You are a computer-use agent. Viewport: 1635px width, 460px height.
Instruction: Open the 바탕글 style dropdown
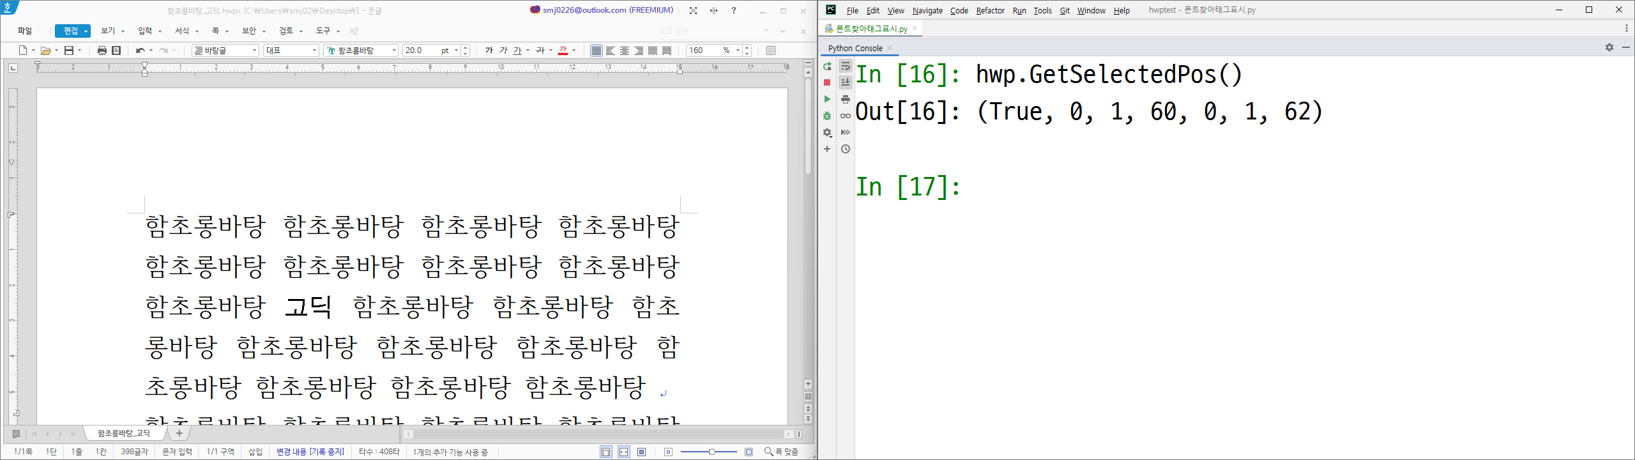254,50
